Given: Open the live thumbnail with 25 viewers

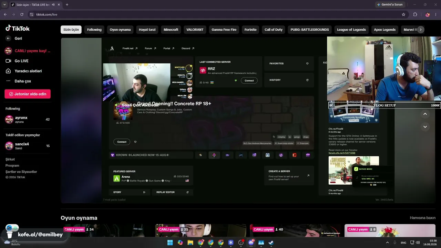Looking at the screenshot, I should click(x=201, y=230).
